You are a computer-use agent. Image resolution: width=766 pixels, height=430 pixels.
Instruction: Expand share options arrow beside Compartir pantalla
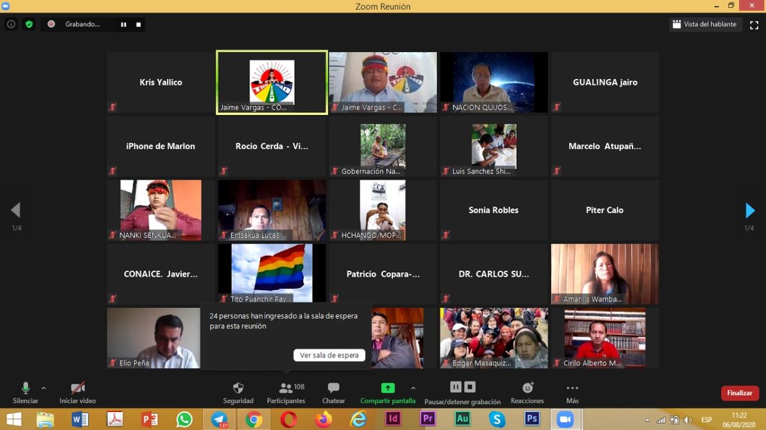point(413,388)
